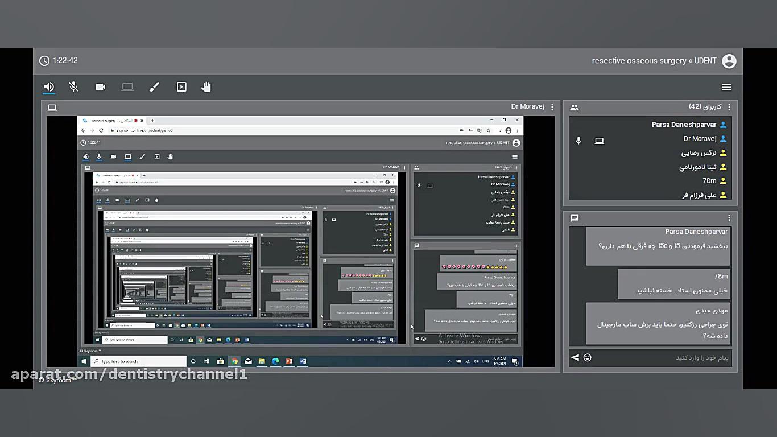777x437 pixels.
Task: Open users panel three-dot menu
Action: click(x=729, y=107)
